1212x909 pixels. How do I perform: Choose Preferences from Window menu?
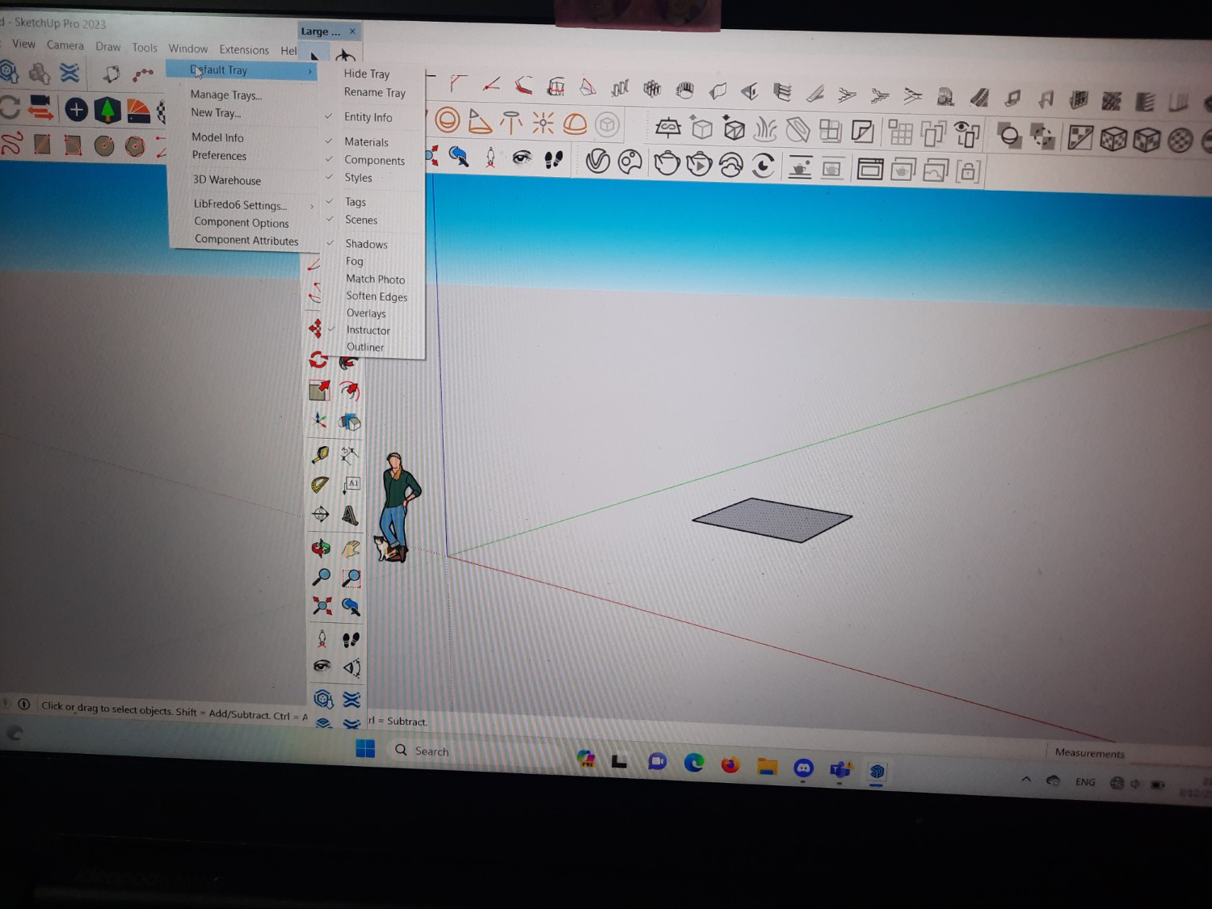pos(220,156)
